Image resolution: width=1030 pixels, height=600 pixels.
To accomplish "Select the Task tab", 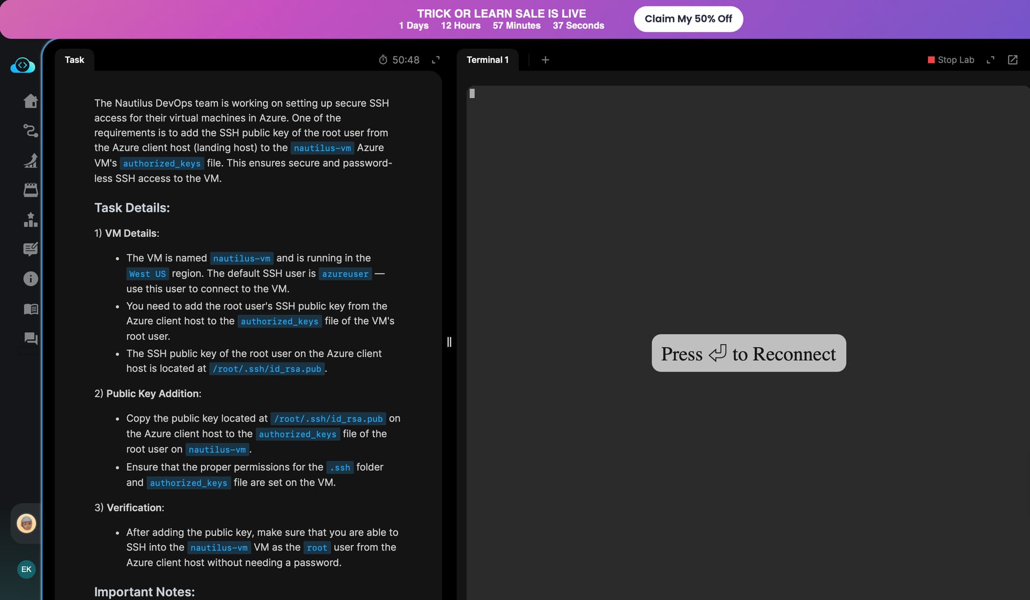I will tap(74, 60).
